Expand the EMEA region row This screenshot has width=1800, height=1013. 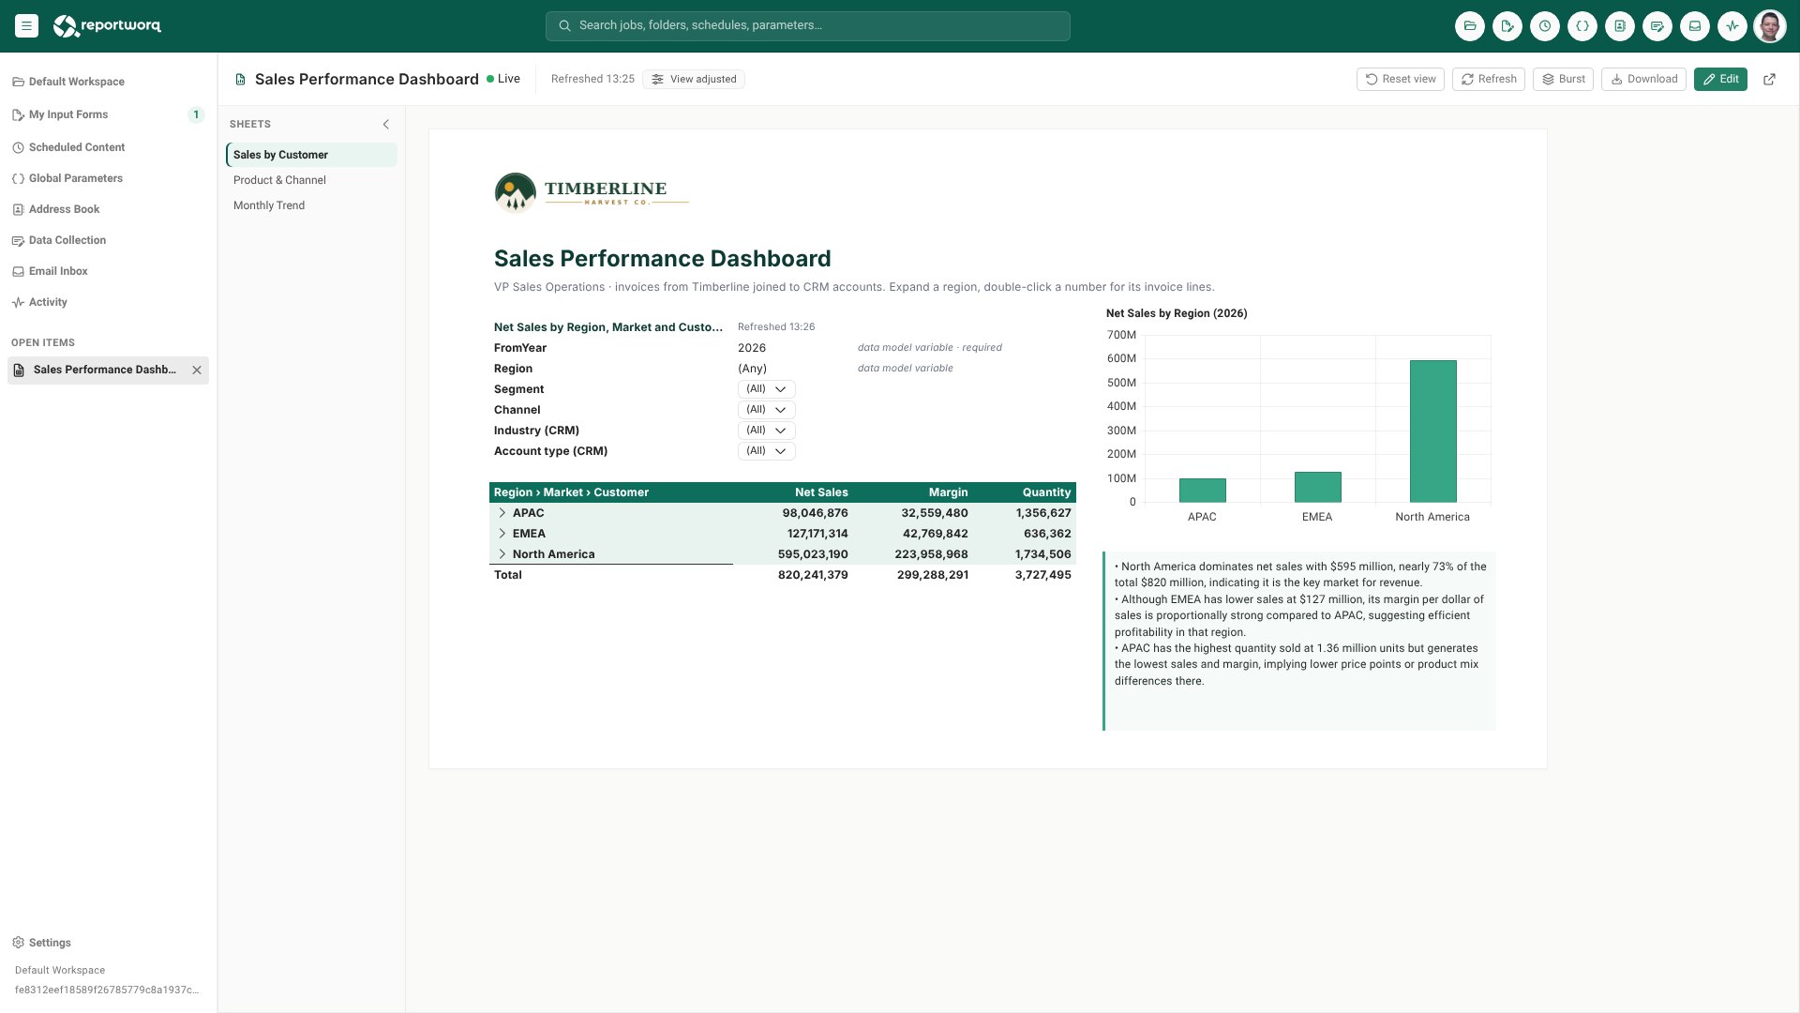pos(502,534)
